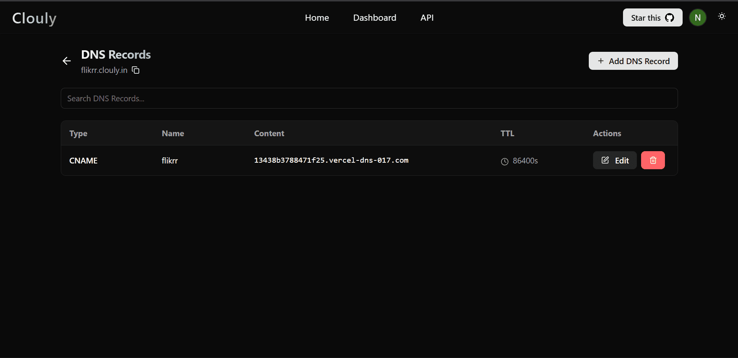Image resolution: width=738 pixels, height=358 pixels.
Task: Toggle the light/dark theme sun icon
Action: tap(721, 16)
